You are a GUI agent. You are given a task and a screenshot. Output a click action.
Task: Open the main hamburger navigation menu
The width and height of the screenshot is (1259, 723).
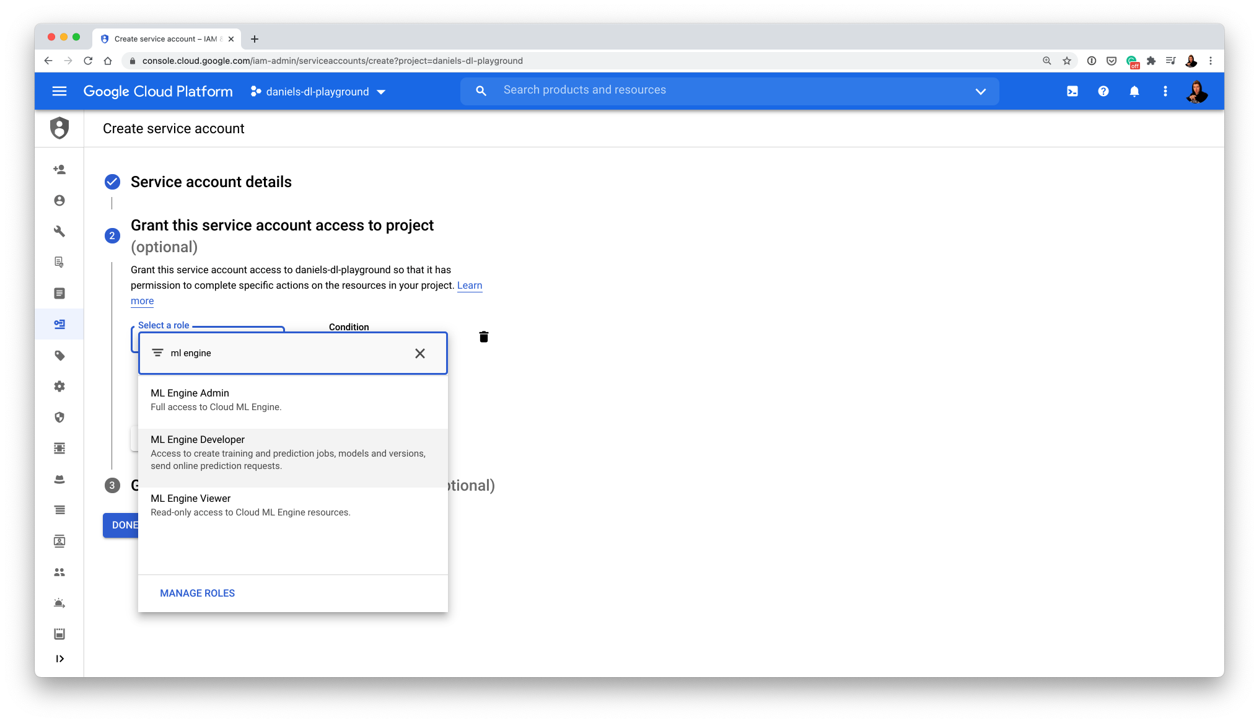click(x=59, y=91)
